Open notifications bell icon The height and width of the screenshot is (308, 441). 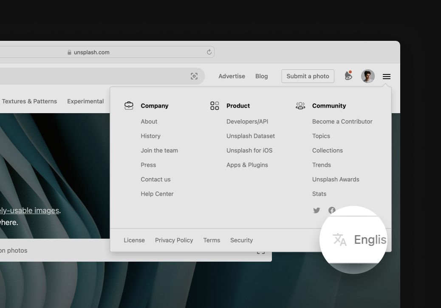[348, 76]
